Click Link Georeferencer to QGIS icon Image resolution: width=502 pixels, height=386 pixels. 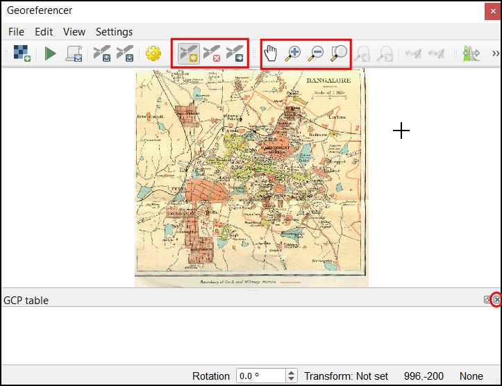[413, 53]
